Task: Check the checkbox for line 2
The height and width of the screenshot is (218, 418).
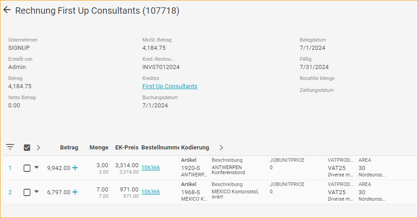Action: [x=27, y=192]
